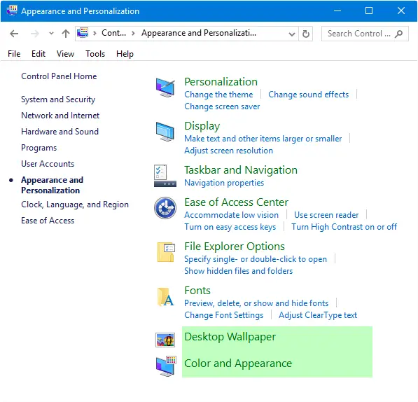Open the Taskbar and Navigation icon

coord(165,176)
